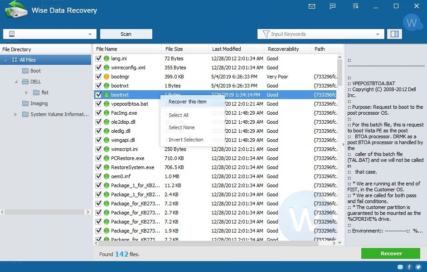Click the green status dot for lang.ini
The image size is (427, 272).
pyautogui.click(x=107, y=58)
